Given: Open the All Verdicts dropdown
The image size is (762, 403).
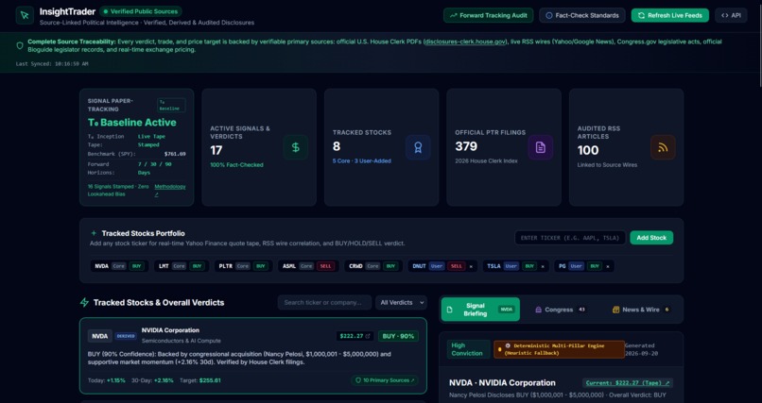Looking at the screenshot, I should 401,303.
